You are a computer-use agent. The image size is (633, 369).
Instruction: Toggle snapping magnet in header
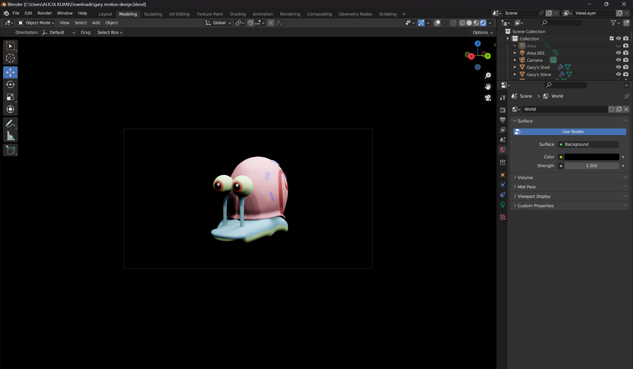point(250,23)
